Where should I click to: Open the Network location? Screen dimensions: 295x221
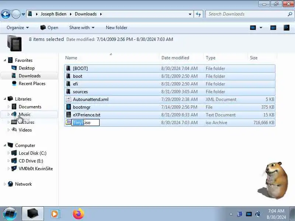[x=23, y=184]
